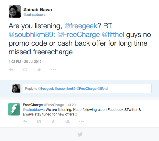159x141 pixels.
Task: Click the Twitter bird logo footer
Action: click(x=80, y=134)
